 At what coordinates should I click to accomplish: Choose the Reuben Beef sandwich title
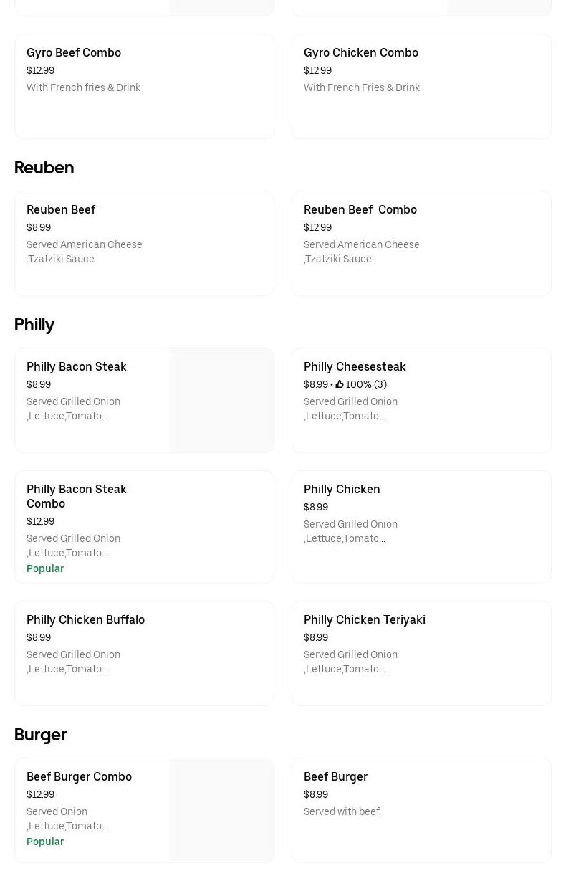pyautogui.click(x=61, y=209)
